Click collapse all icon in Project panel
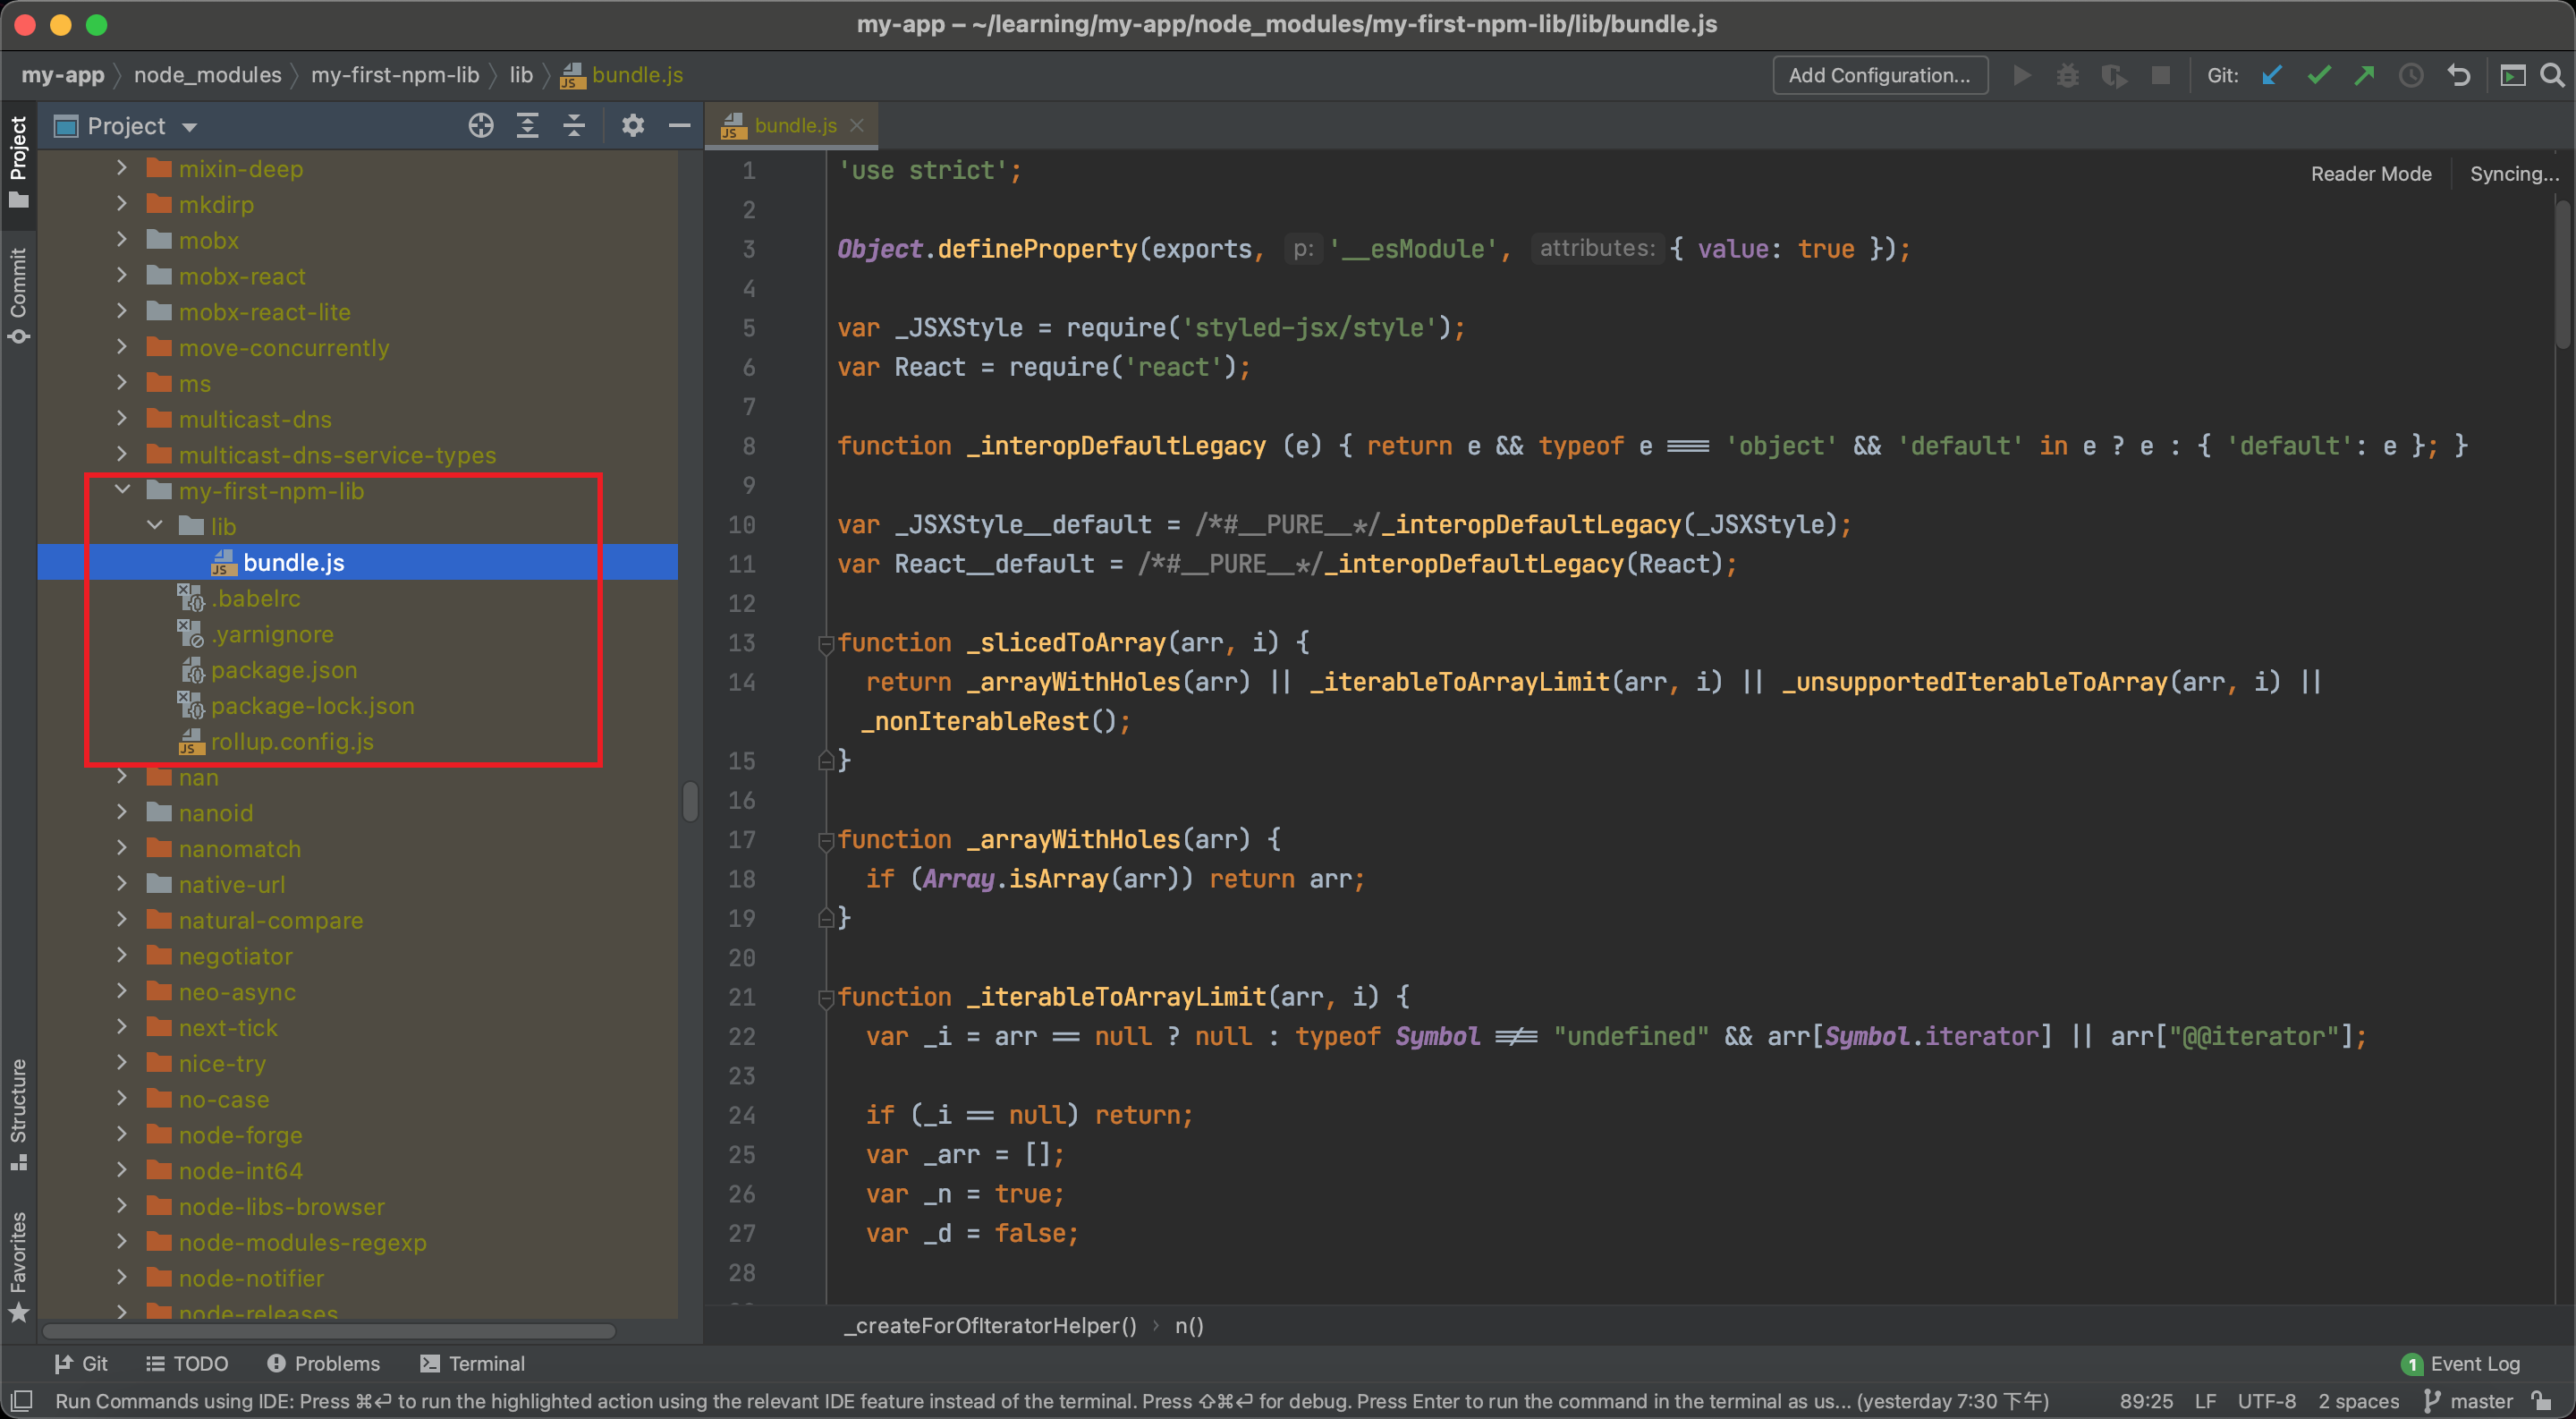 pos(574,126)
